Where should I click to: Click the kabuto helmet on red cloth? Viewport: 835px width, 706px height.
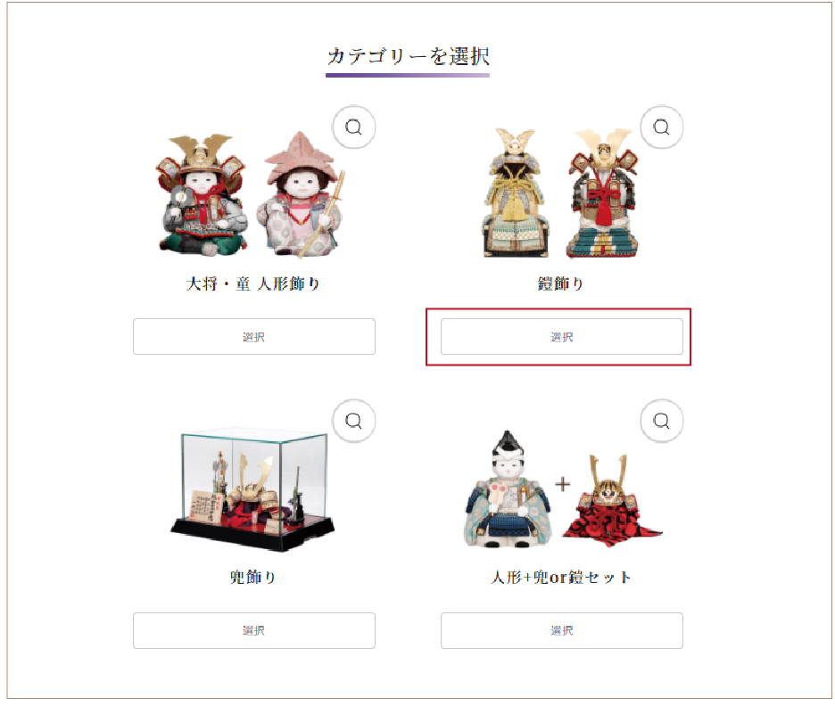point(609,501)
